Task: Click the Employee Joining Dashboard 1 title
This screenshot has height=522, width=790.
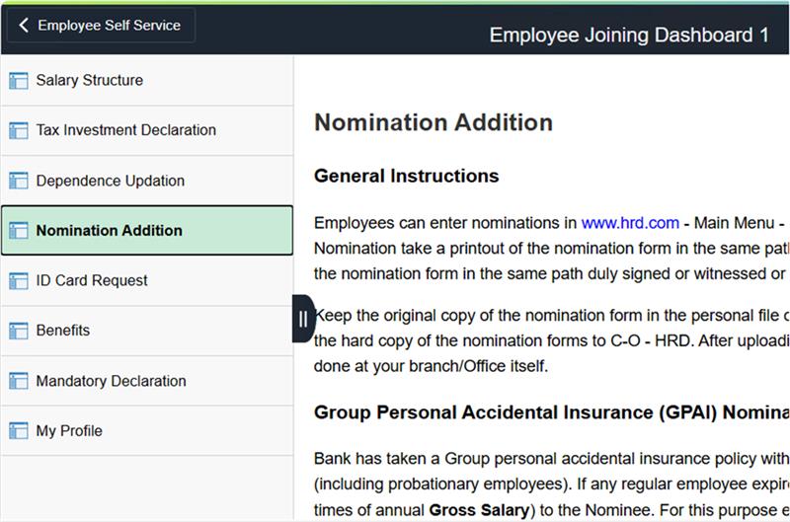Action: click(629, 36)
